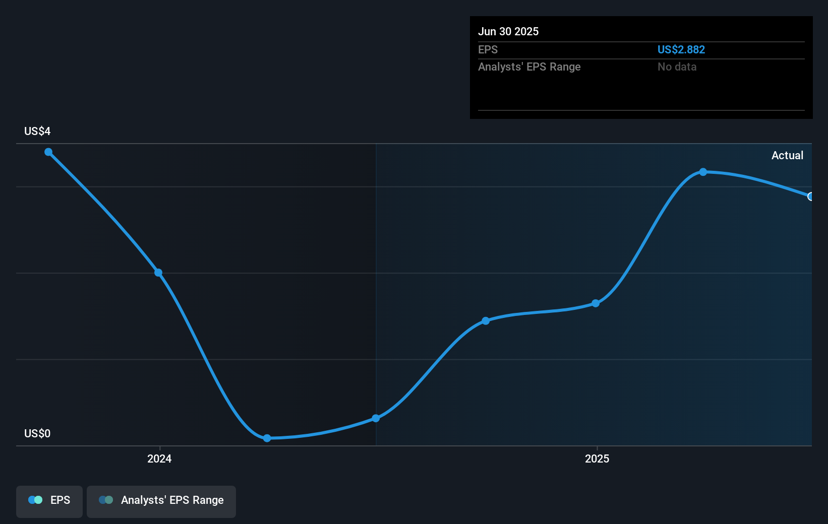828x524 pixels.
Task: Click the Actual region label
Action: [787, 155]
